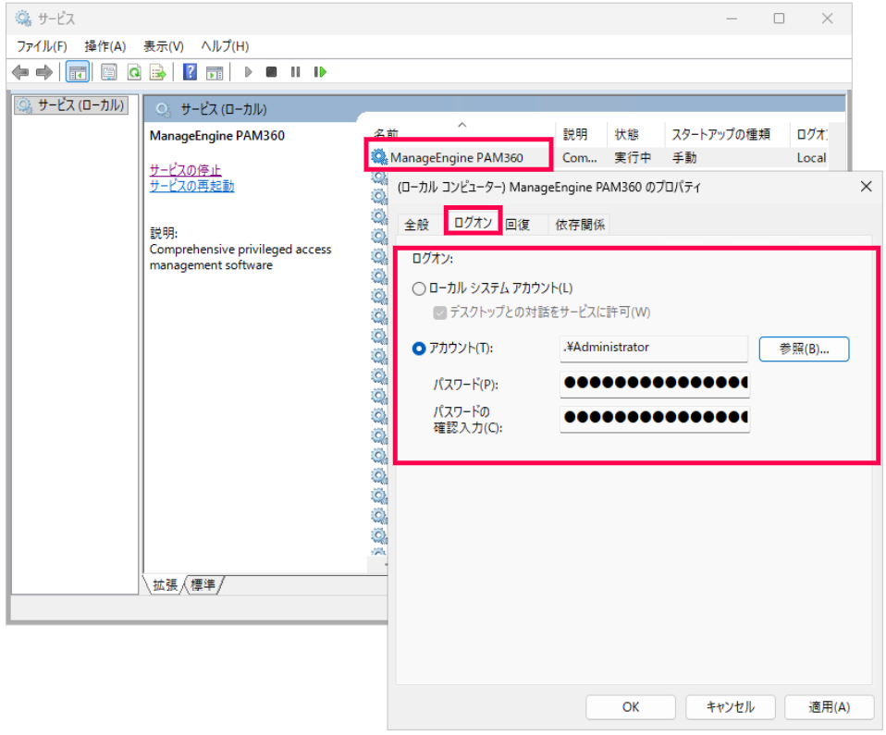The width and height of the screenshot is (886, 735).
Task: Maximize the サービス window
Action: (779, 18)
